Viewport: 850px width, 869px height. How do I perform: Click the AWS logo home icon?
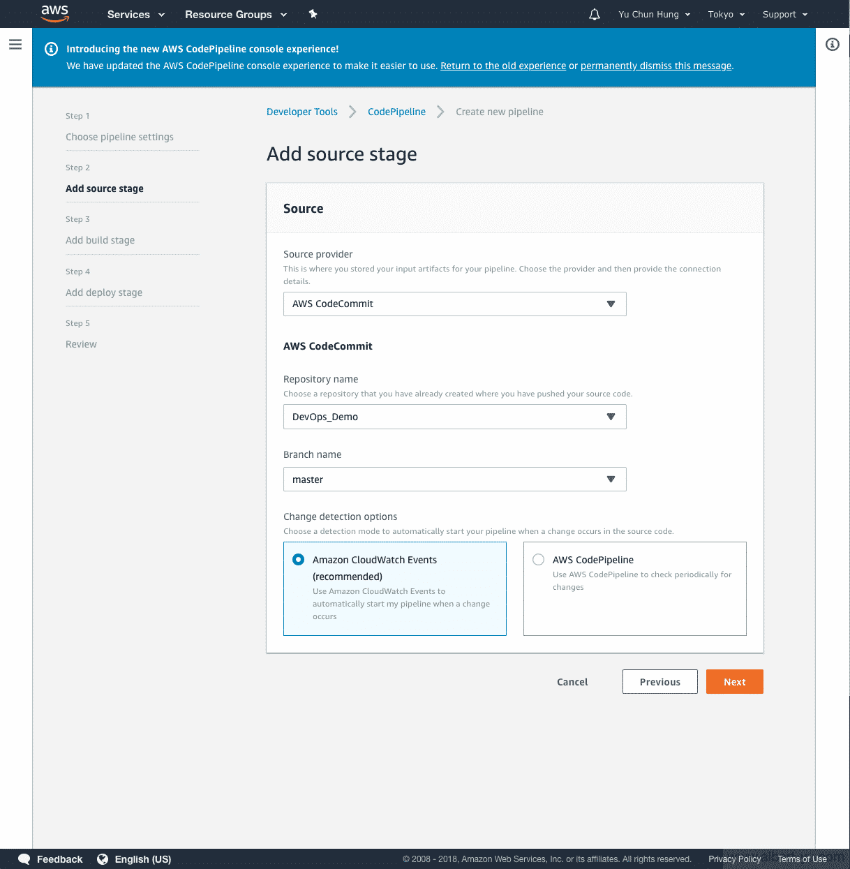coord(54,13)
